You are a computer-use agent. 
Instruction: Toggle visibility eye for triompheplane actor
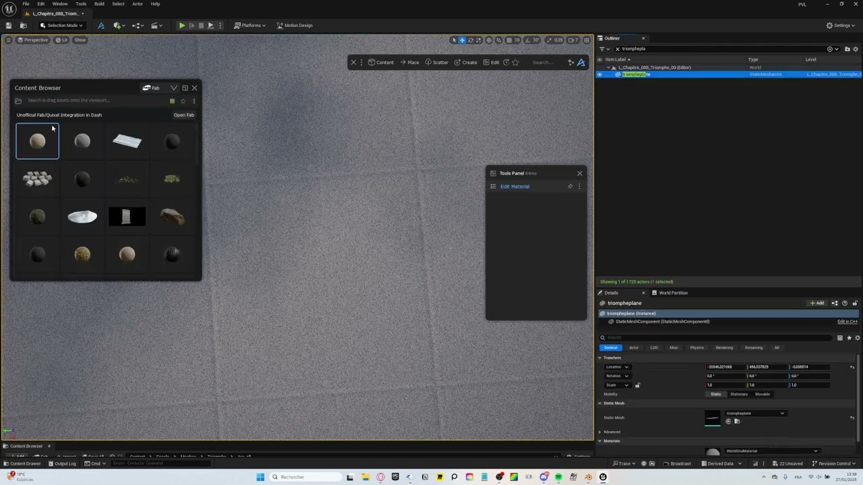coord(599,74)
